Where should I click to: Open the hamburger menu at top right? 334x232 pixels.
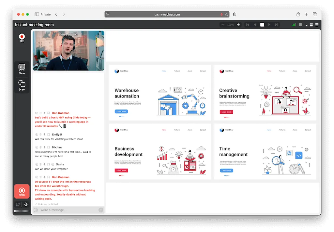click(317, 25)
